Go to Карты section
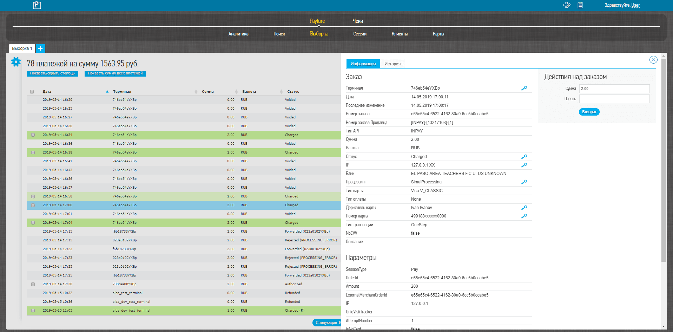Screen dimensions: 673x332 coord(438,34)
